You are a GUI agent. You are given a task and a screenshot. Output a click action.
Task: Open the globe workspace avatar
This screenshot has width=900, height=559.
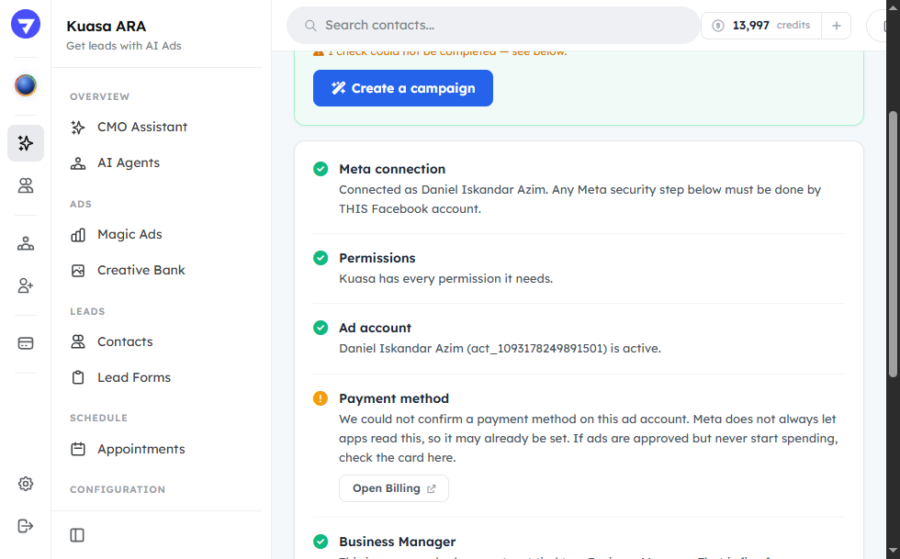coord(26,85)
